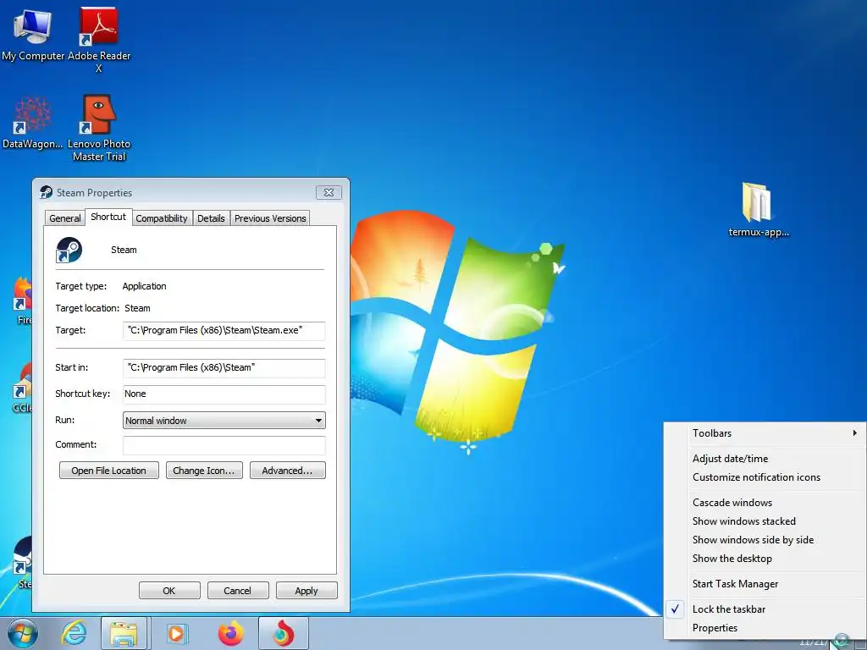The width and height of the screenshot is (867, 650).
Task: Open the Previous Versions tab
Action: tap(270, 218)
